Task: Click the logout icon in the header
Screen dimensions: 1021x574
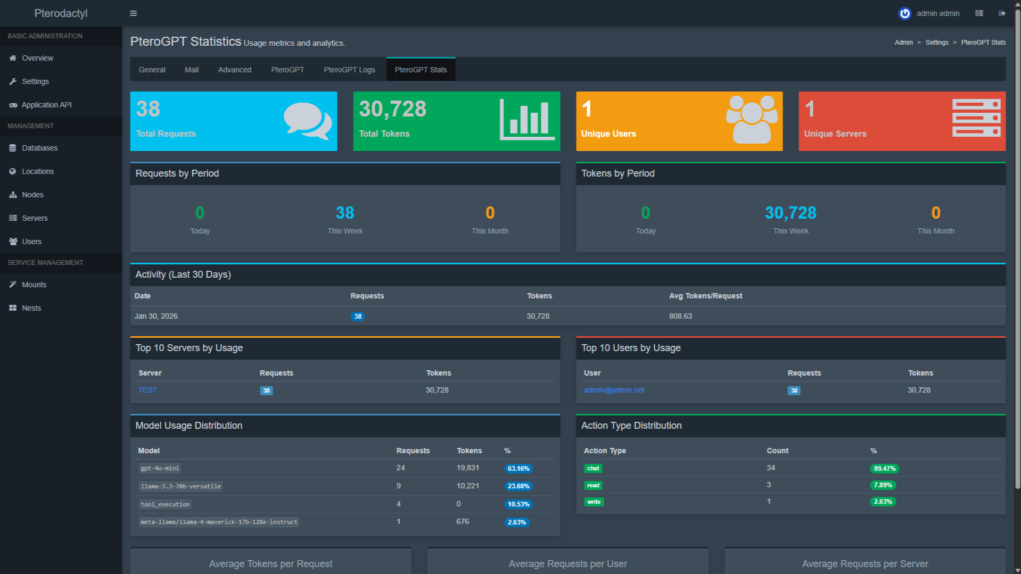Action: (x=1002, y=13)
